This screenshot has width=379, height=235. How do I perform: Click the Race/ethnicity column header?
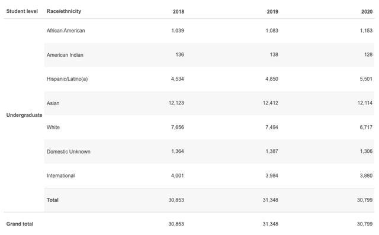[64, 11]
